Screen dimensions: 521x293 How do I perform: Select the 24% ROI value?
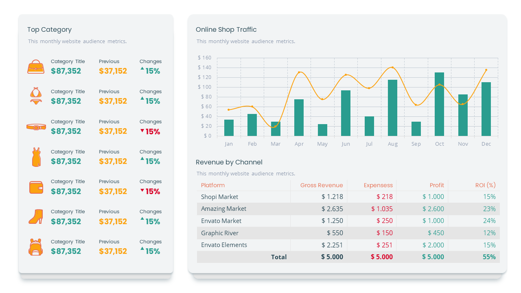490,221
